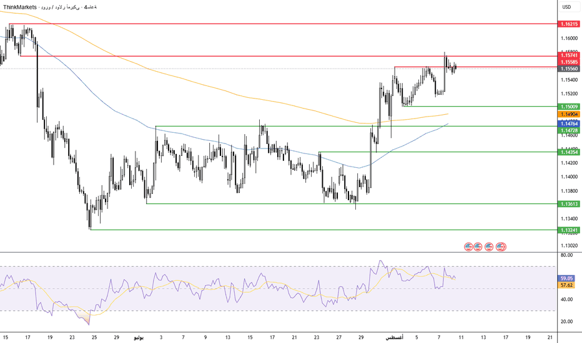The height and width of the screenshot is (343, 582).
Task: Click the grey 1.15560 current price label
Action: [569, 69]
